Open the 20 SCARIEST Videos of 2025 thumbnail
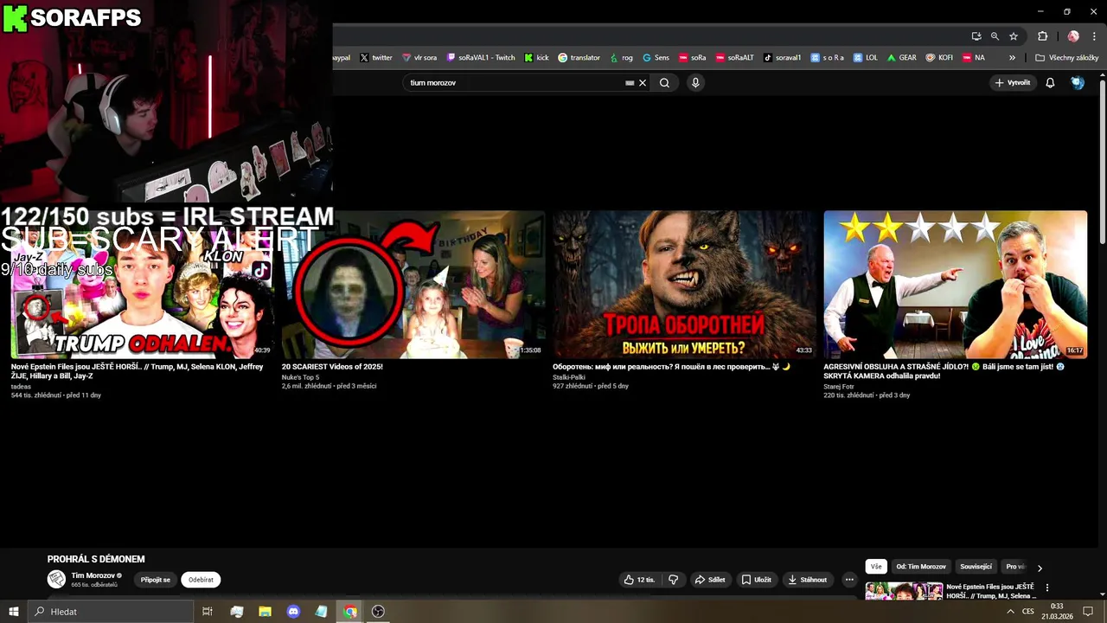1107x623 pixels. [x=413, y=285]
